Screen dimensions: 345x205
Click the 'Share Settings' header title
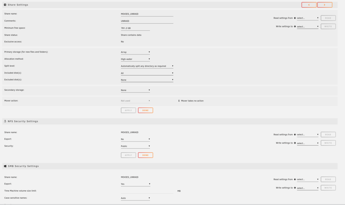pos(18,4)
